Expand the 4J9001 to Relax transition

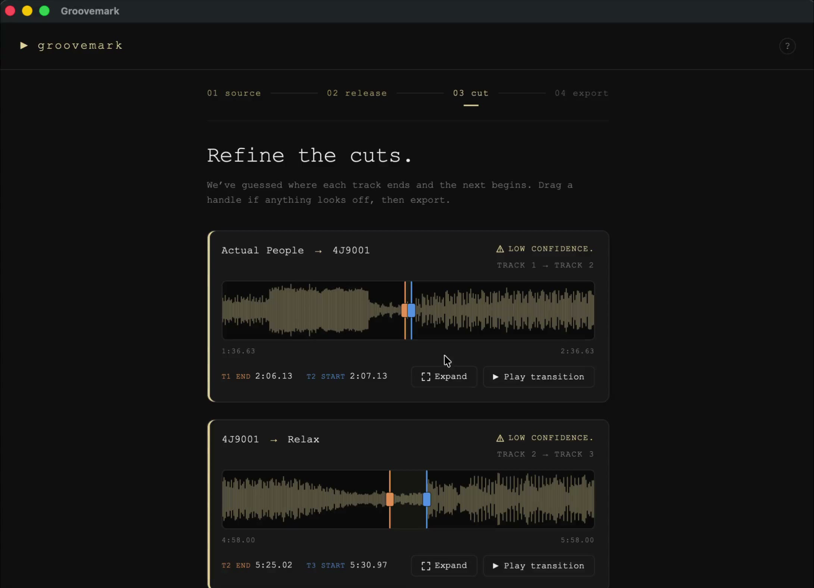(x=444, y=566)
